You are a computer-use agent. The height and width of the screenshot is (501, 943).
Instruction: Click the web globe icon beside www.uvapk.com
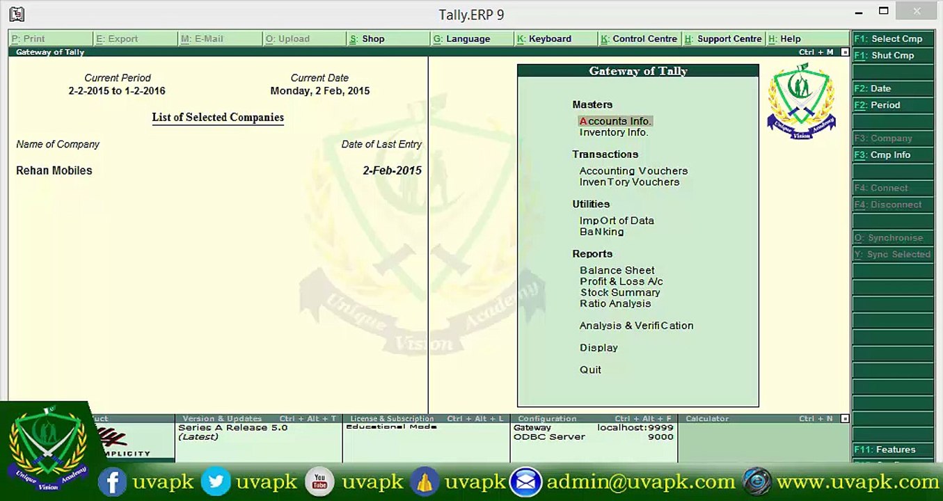coord(757,482)
